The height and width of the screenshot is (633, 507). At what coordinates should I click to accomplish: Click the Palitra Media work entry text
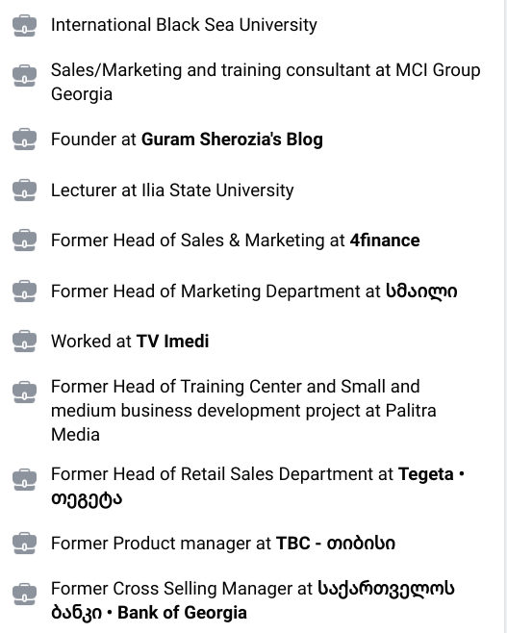click(243, 411)
